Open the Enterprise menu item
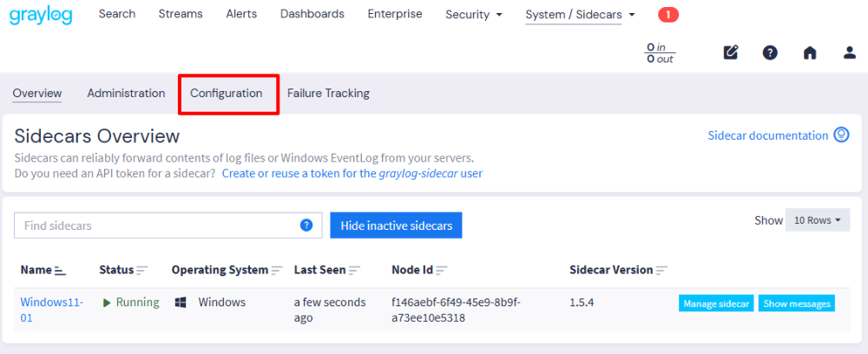This screenshot has height=354, width=868. point(395,15)
